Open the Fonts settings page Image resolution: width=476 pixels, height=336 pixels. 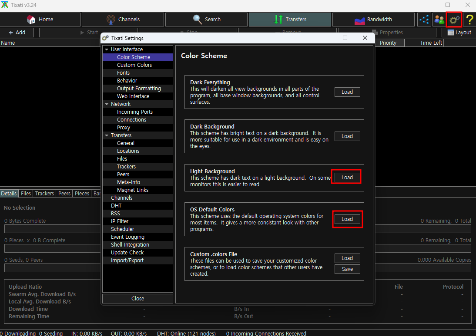pyautogui.click(x=137, y=73)
